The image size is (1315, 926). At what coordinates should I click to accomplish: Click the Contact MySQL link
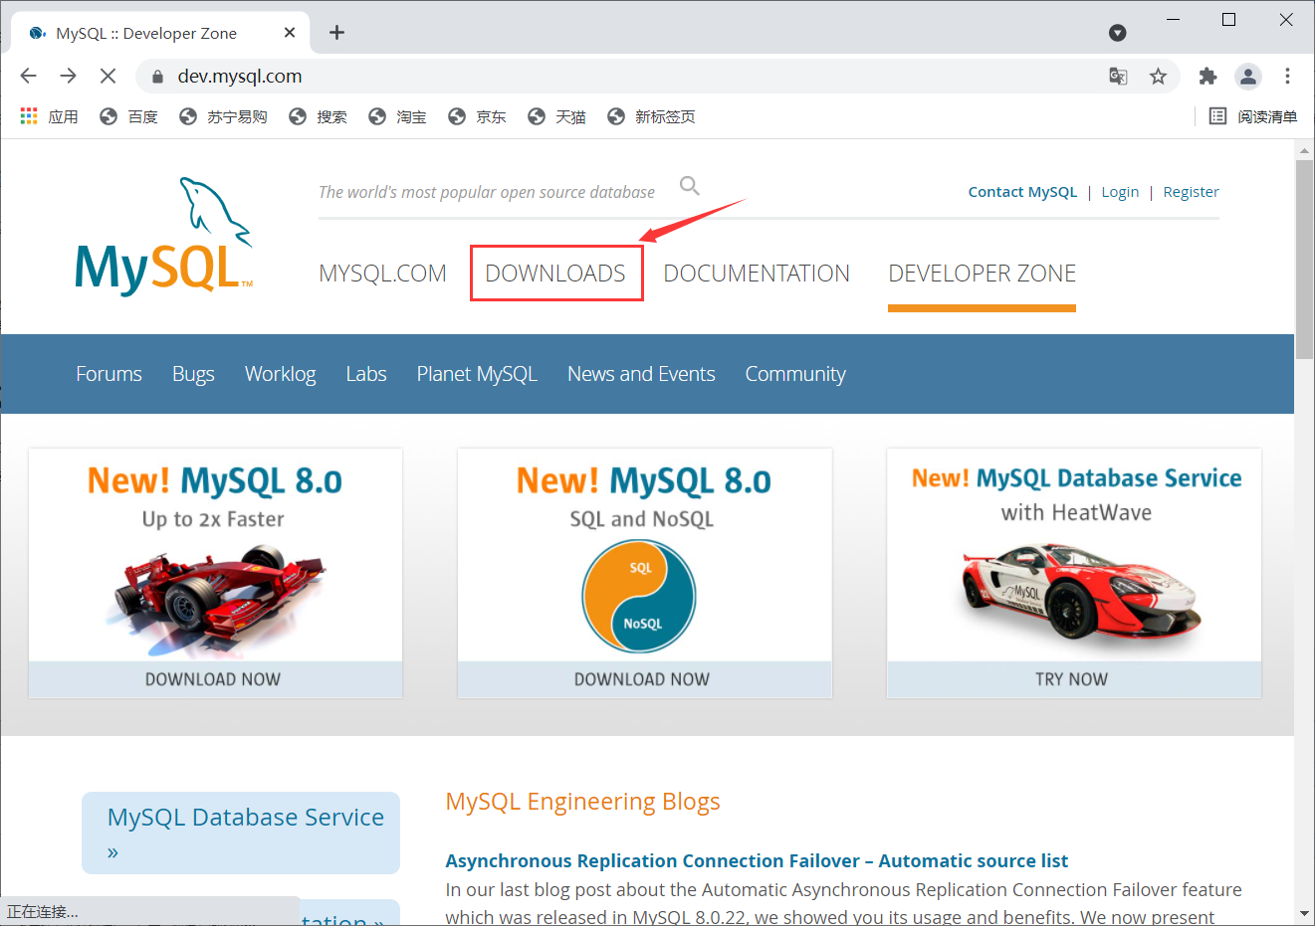[x=1022, y=192]
